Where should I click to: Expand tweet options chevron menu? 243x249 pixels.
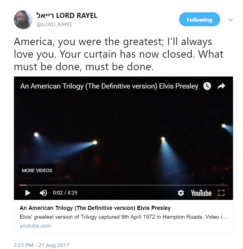pyautogui.click(x=230, y=20)
